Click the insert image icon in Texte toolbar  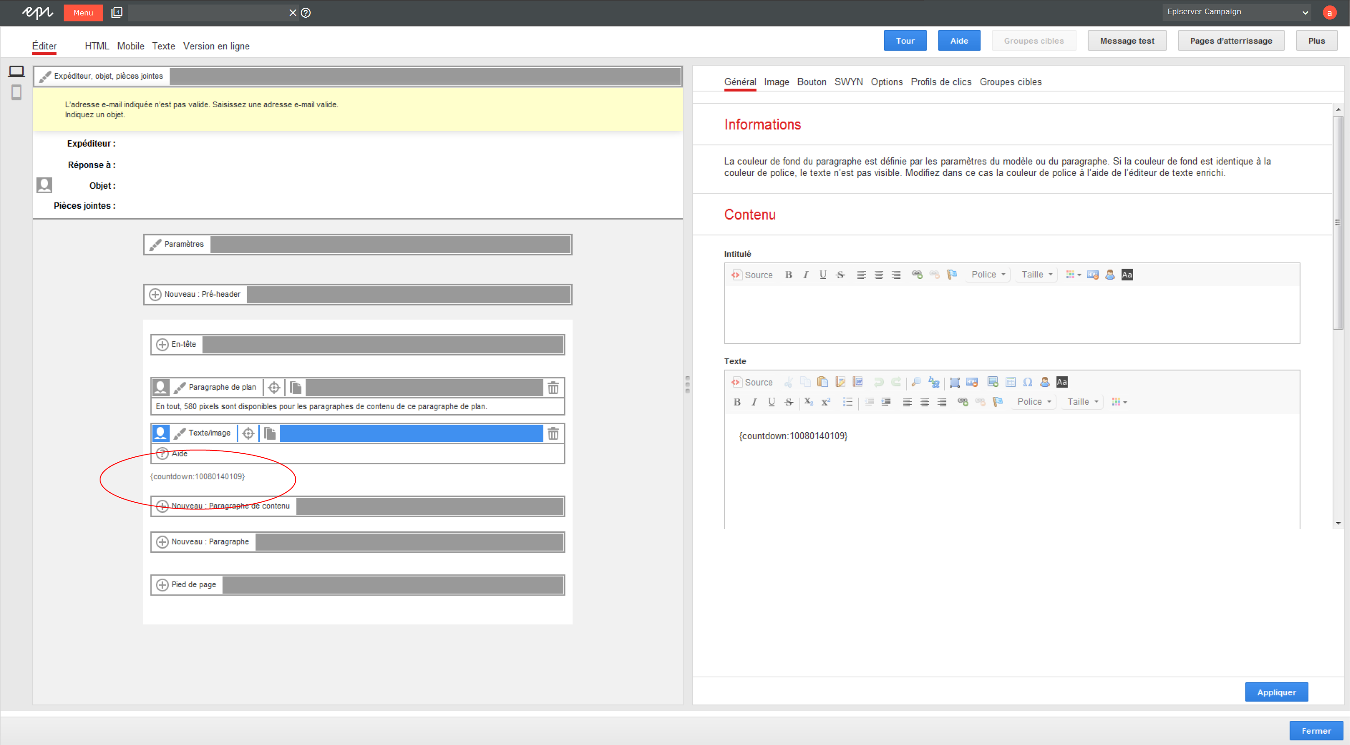coord(992,382)
